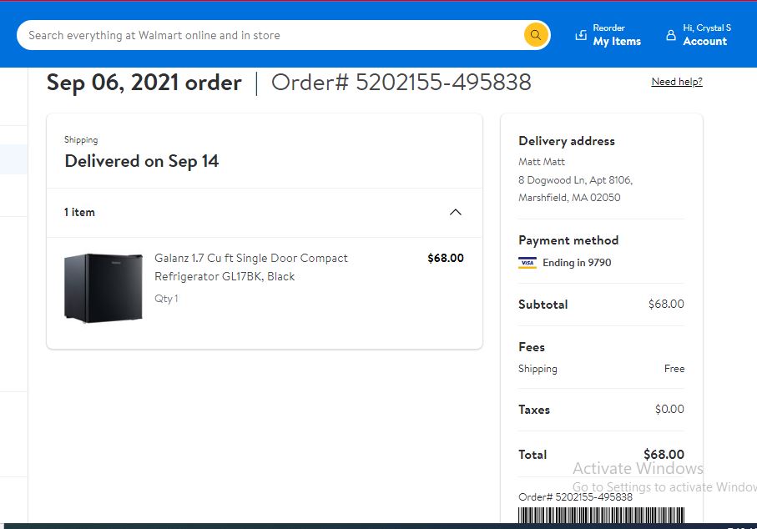Screen dimensions: 757x529
Task: Collapse the 1 item section chevron
Action: (455, 213)
